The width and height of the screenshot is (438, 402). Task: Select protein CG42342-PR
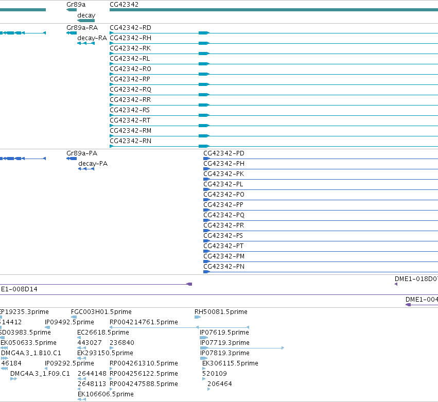224,225
